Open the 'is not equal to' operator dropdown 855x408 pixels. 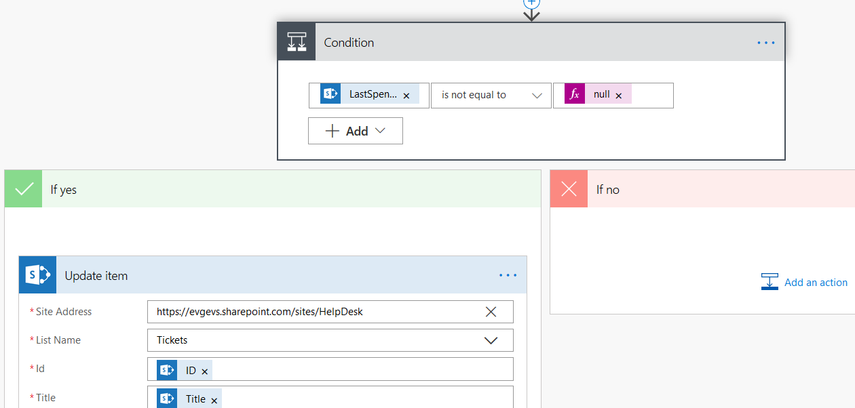[x=491, y=96]
